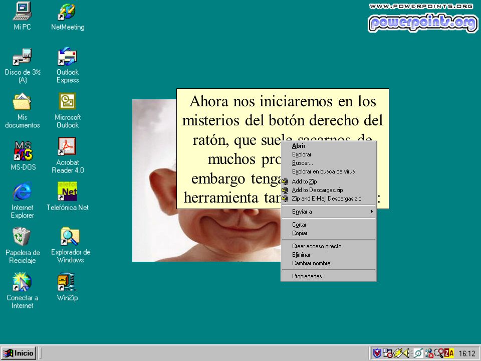Choose Explorar in the context menu
Screen dimensions: 481x361
coord(329,155)
